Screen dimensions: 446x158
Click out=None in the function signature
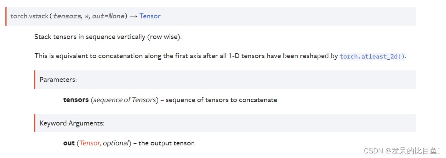(108, 16)
